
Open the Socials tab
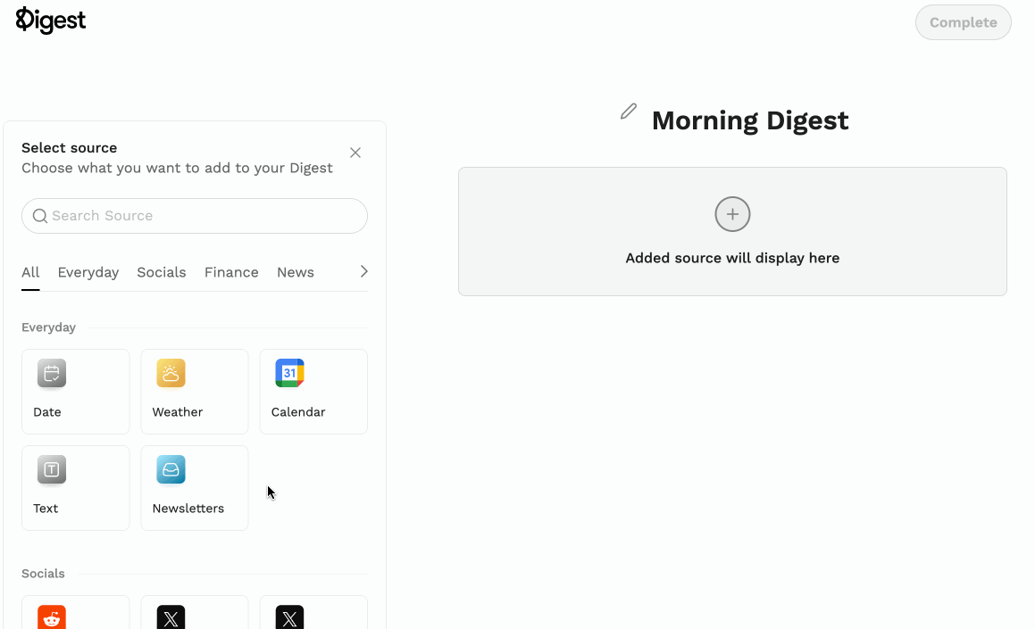162,272
